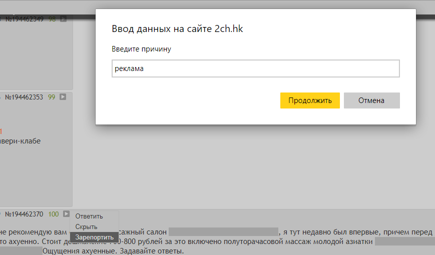Click post counter 98
435x255 pixels.
(x=52, y=19)
